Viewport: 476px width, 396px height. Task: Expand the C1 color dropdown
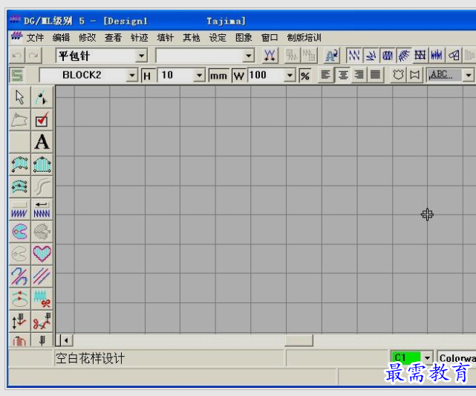[x=427, y=357]
